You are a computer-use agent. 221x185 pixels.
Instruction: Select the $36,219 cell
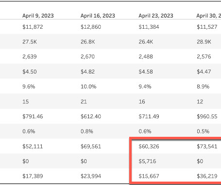207,176
